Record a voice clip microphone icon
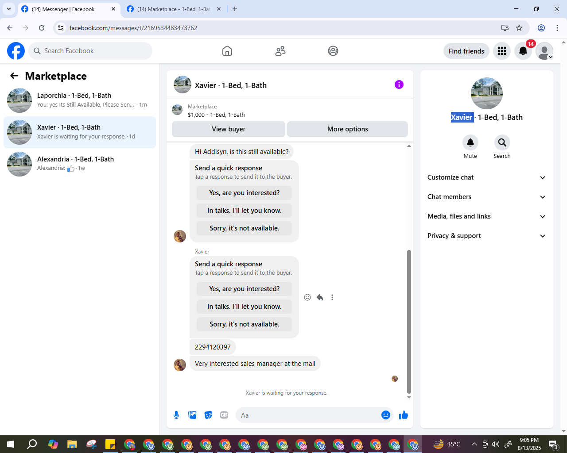This screenshot has height=453, width=567. tap(176, 415)
